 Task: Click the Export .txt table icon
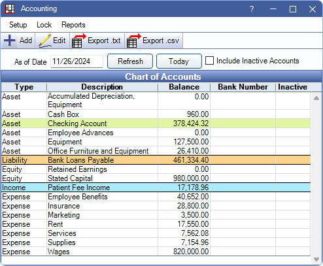pyautogui.click(x=78, y=41)
